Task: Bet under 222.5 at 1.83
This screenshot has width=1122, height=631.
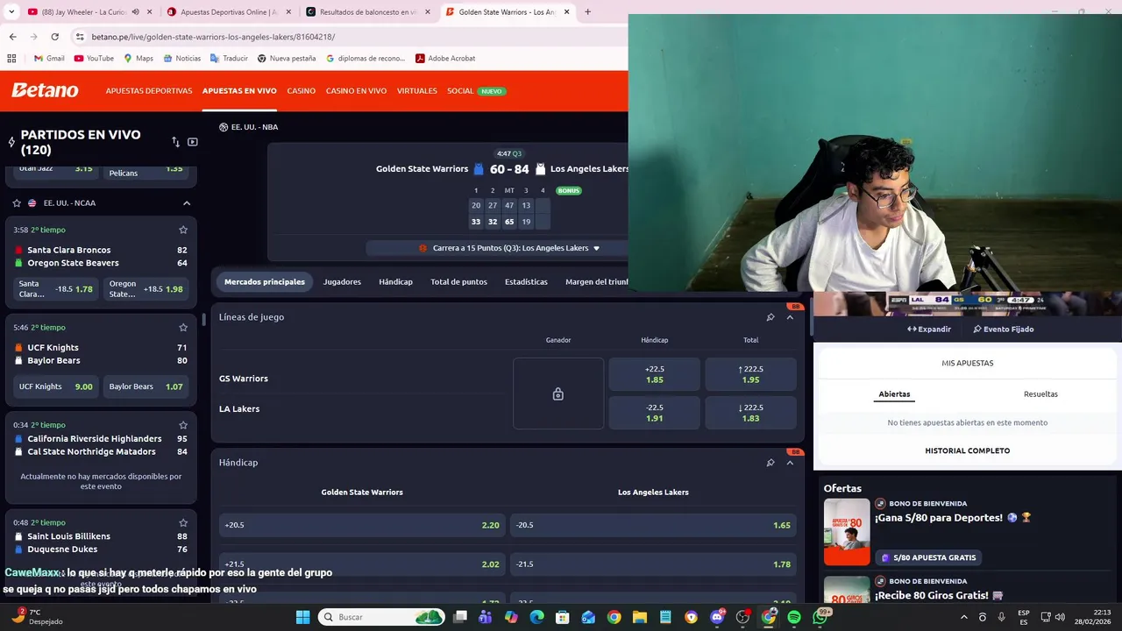Action: [x=751, y=413]
